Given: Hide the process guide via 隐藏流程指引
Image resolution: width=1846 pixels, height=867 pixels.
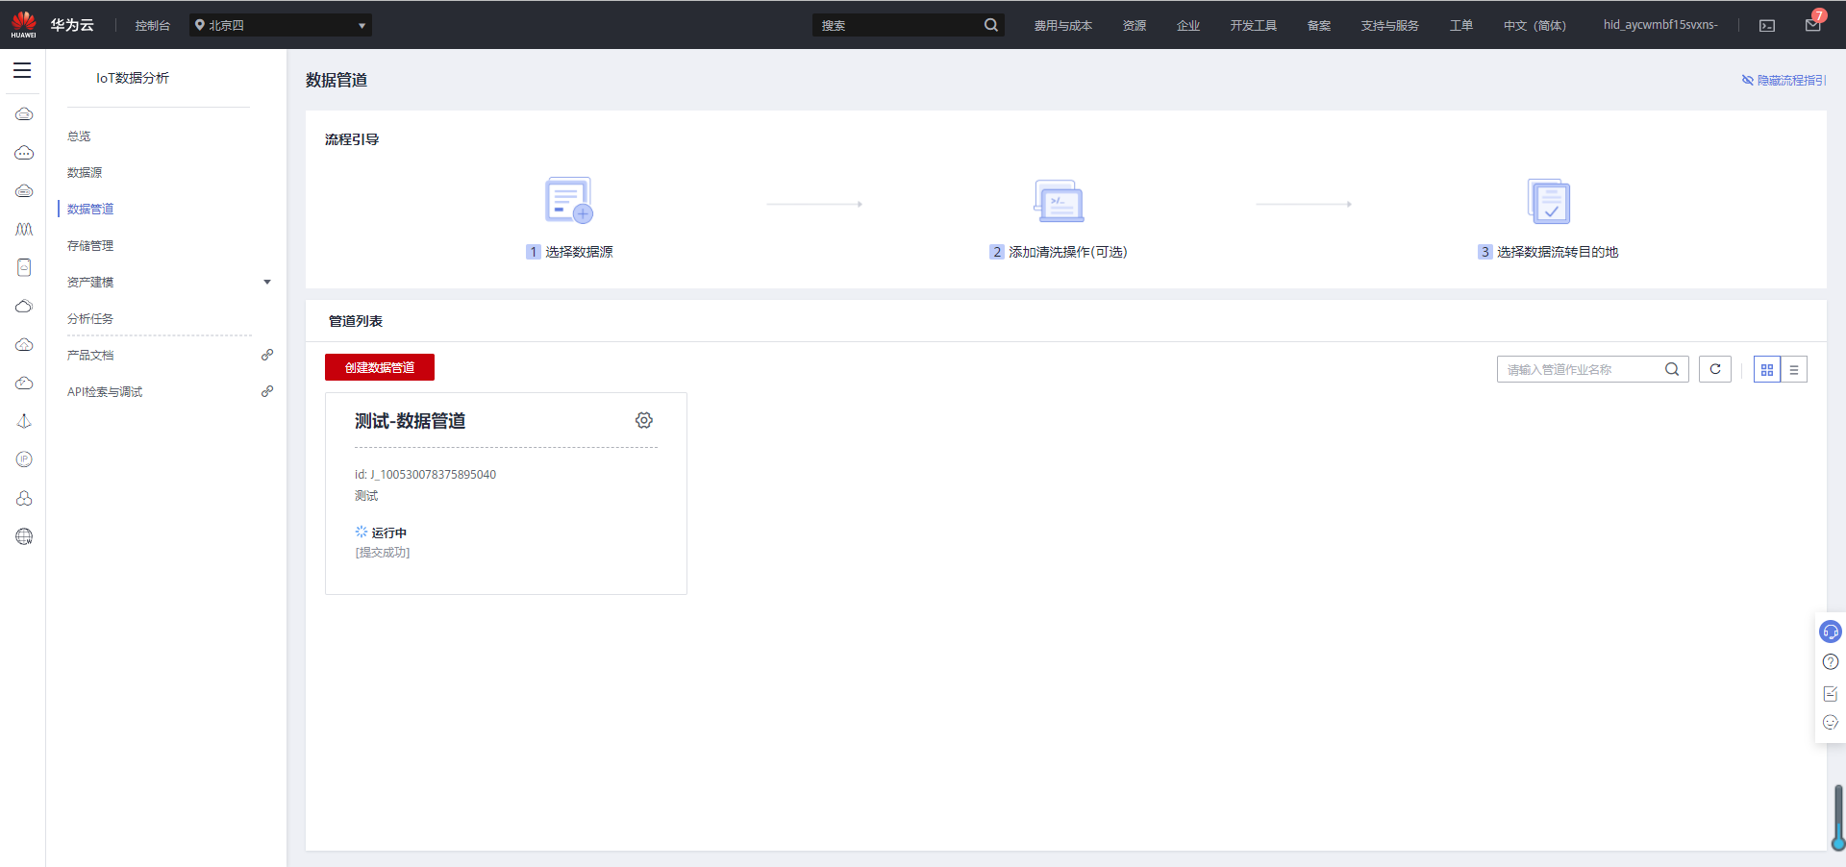Looking at the screenshot, I should [1784, 80].
